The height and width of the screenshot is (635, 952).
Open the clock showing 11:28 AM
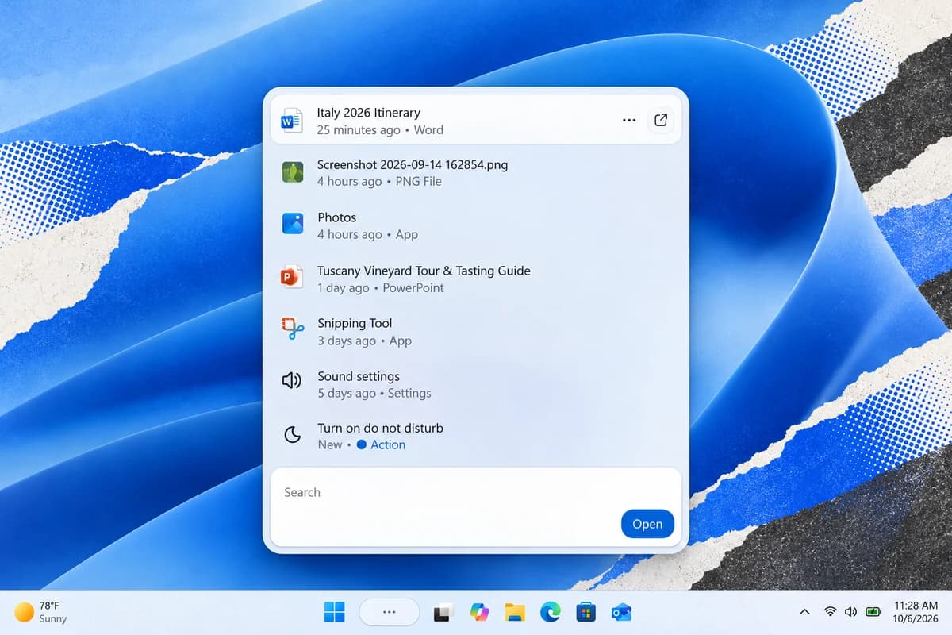916,612
